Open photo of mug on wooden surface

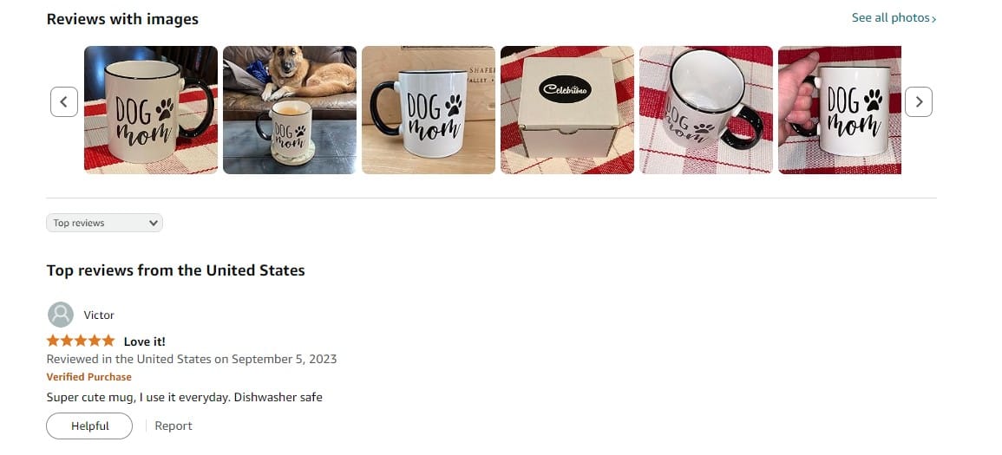pyautogui.click(x=429, y=110)
